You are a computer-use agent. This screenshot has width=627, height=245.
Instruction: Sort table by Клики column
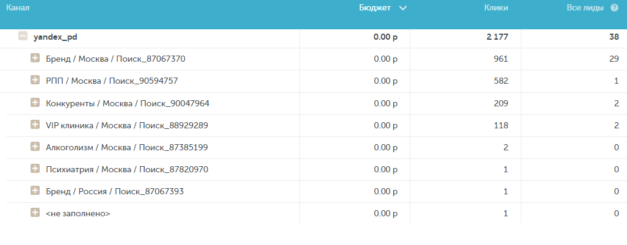point(496,8)
